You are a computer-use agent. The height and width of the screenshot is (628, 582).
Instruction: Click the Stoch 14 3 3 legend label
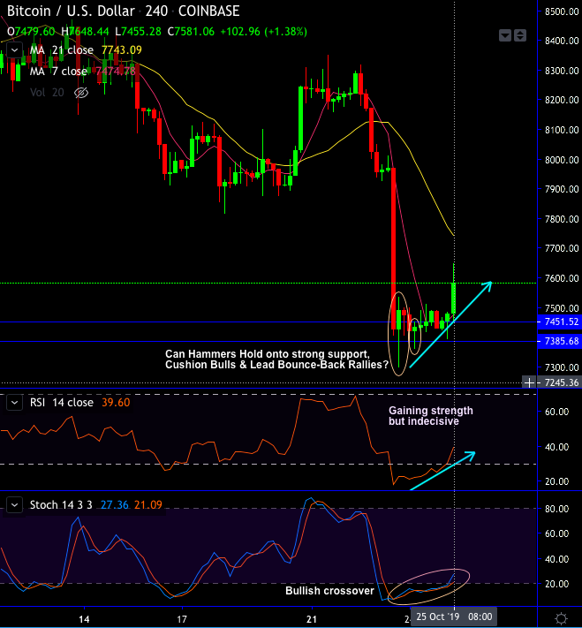[61, 504]
